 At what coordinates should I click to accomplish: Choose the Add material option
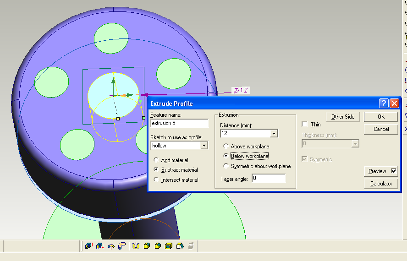coord(156,160)
